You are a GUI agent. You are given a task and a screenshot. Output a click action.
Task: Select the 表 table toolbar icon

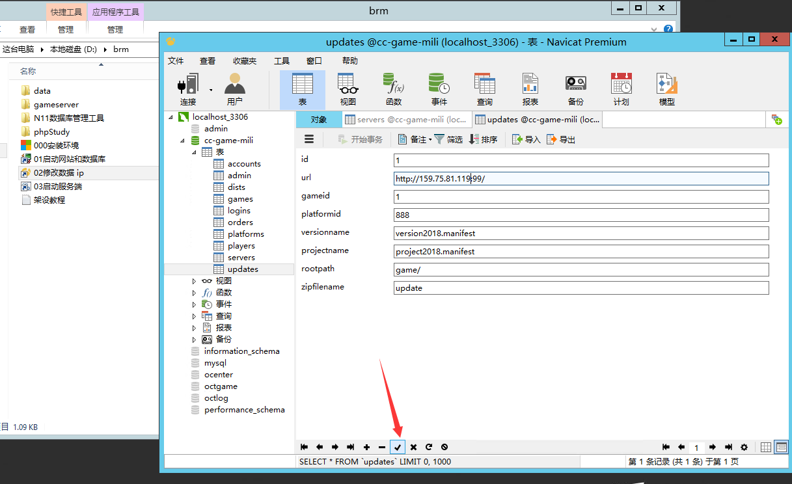click(303, 89)
